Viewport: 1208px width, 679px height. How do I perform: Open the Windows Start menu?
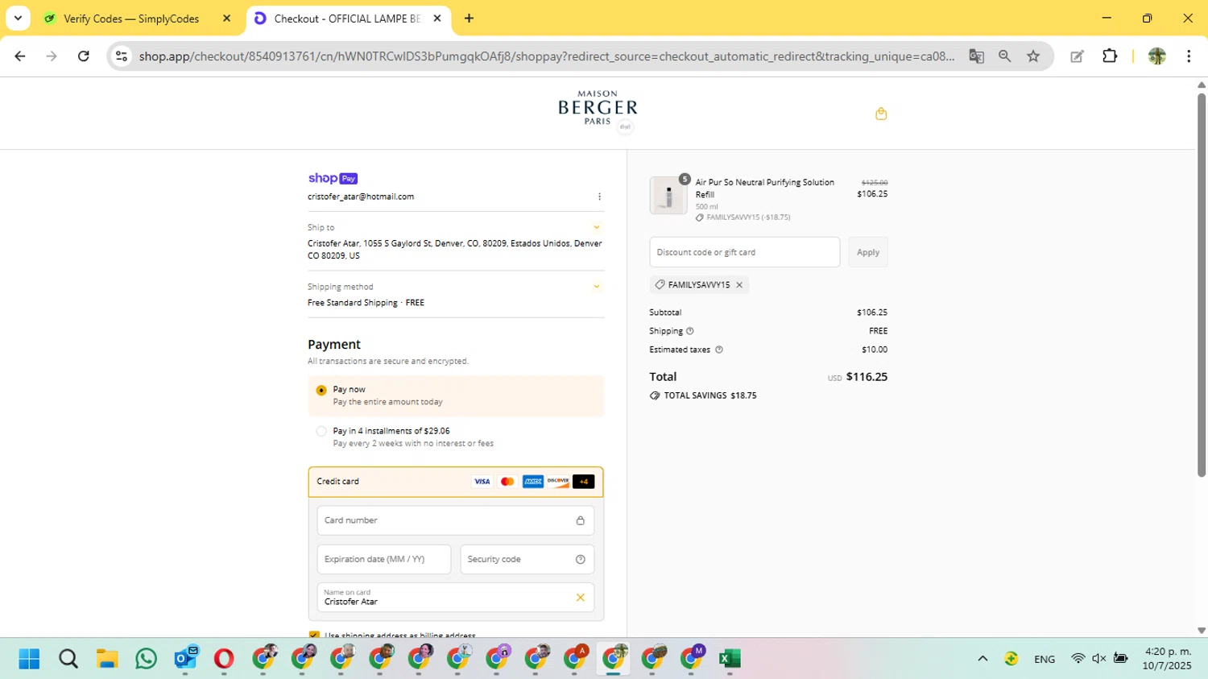pos(29,659)
